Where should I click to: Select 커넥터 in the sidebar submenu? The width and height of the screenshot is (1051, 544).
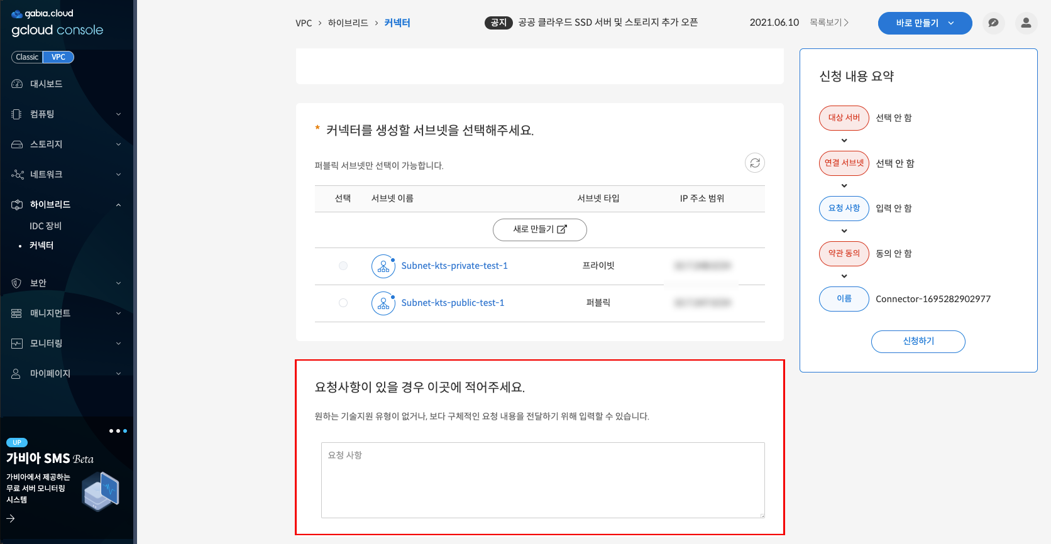(x=41, y=246)
